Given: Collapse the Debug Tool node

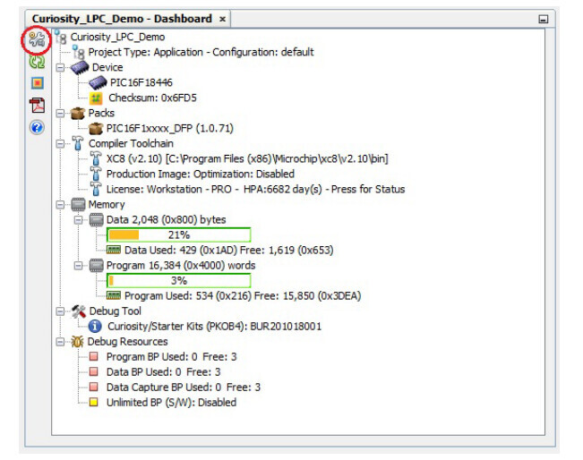Looking at the screenshot, I should pos(60,311).
